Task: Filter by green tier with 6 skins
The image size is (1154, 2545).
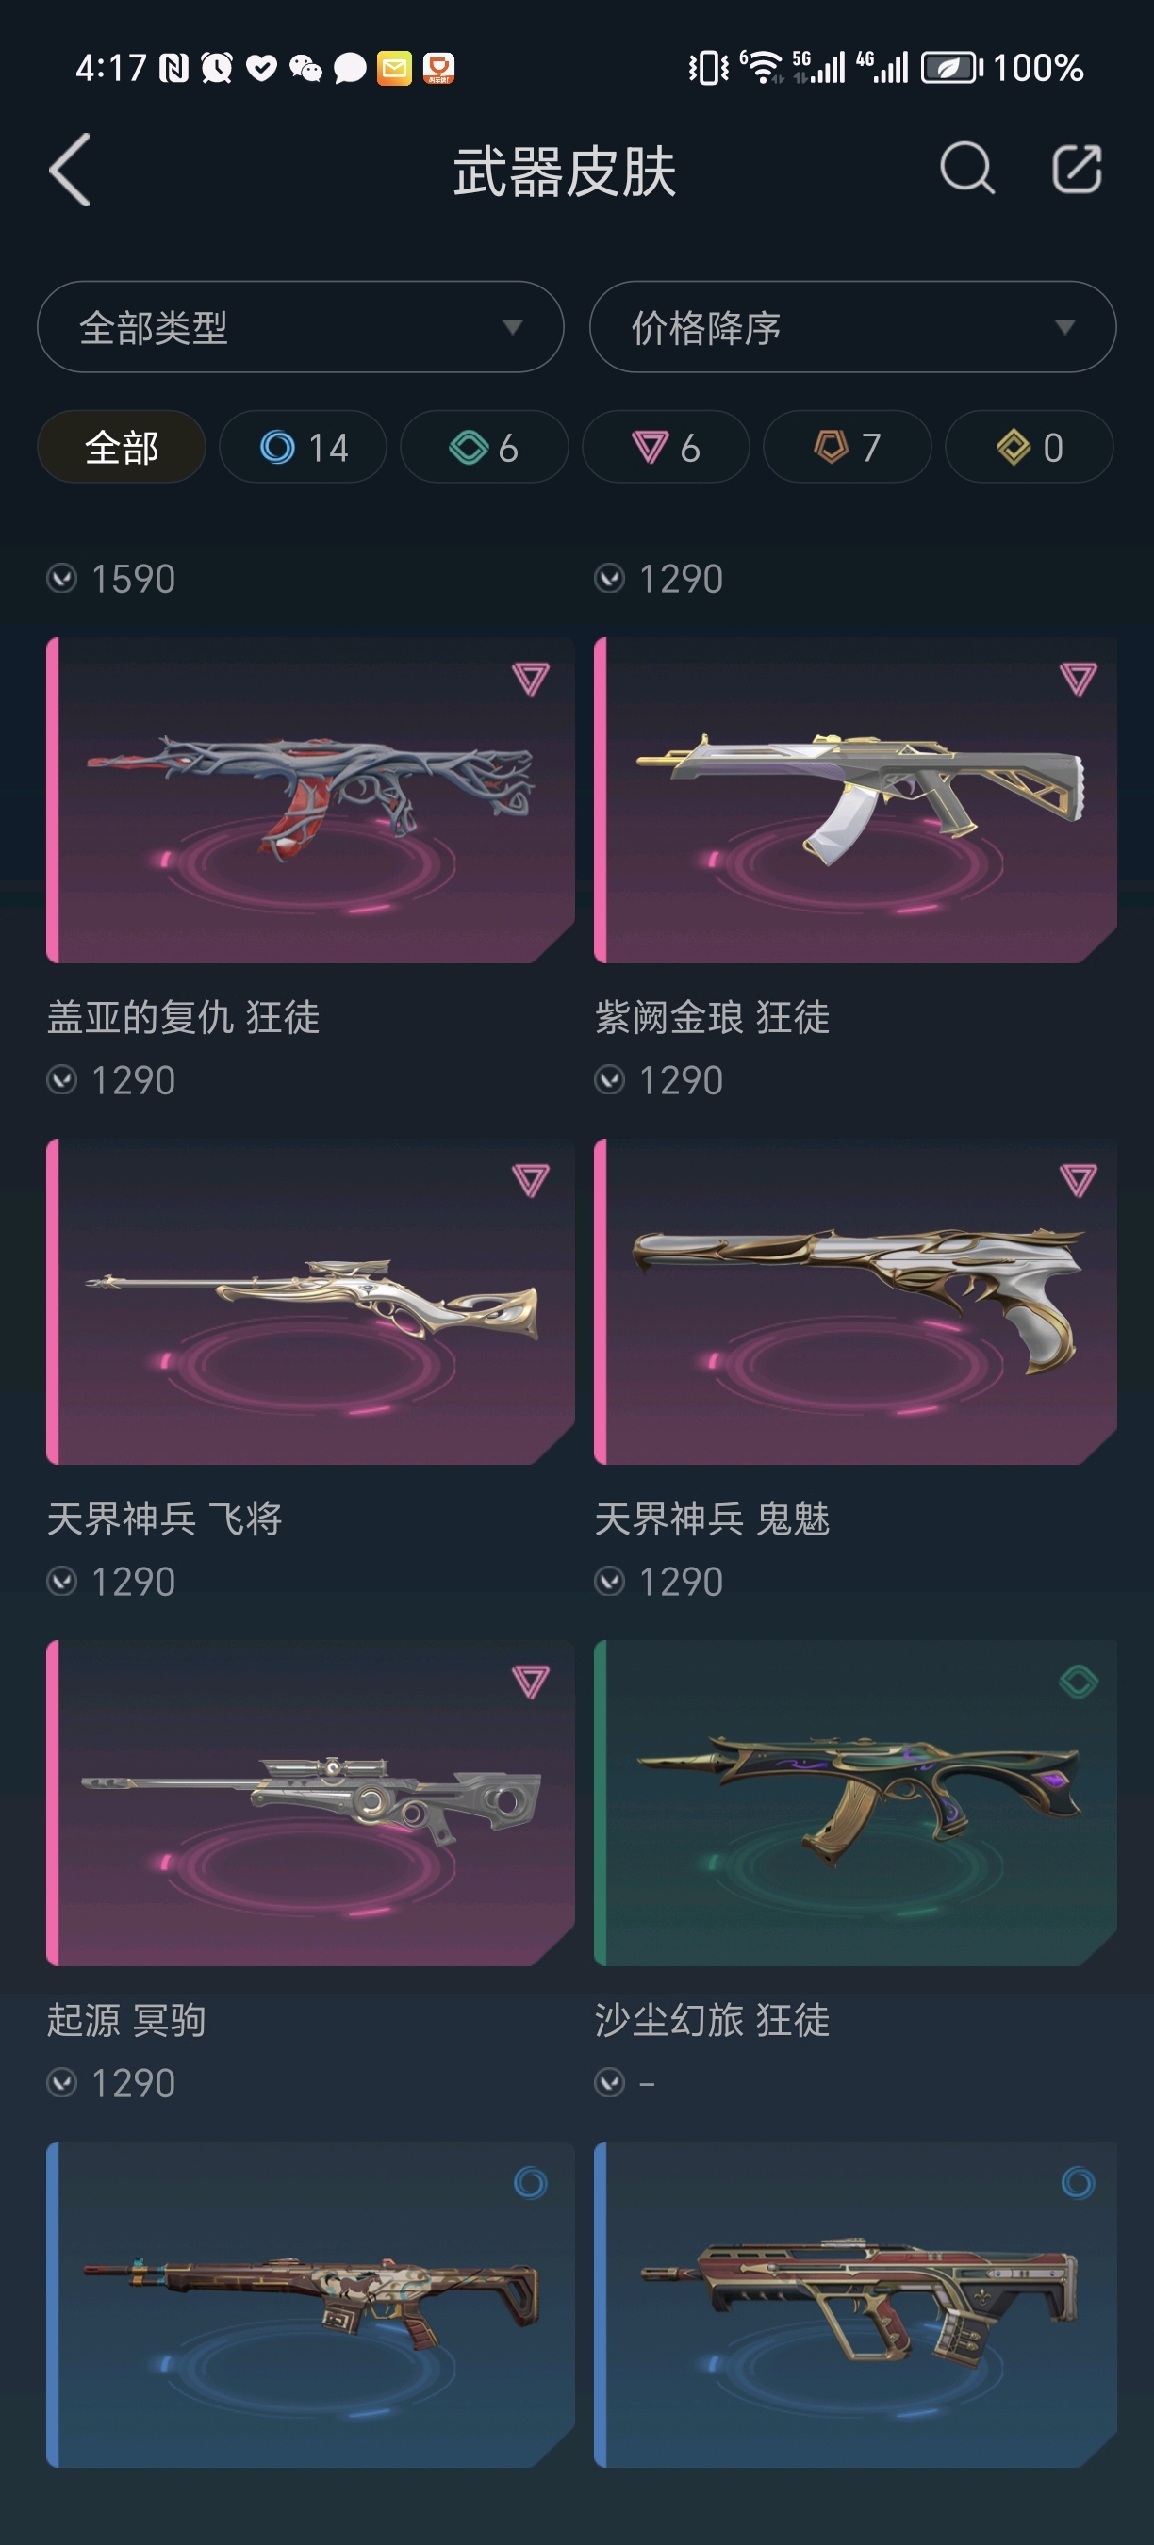Action: click(484, 447)
